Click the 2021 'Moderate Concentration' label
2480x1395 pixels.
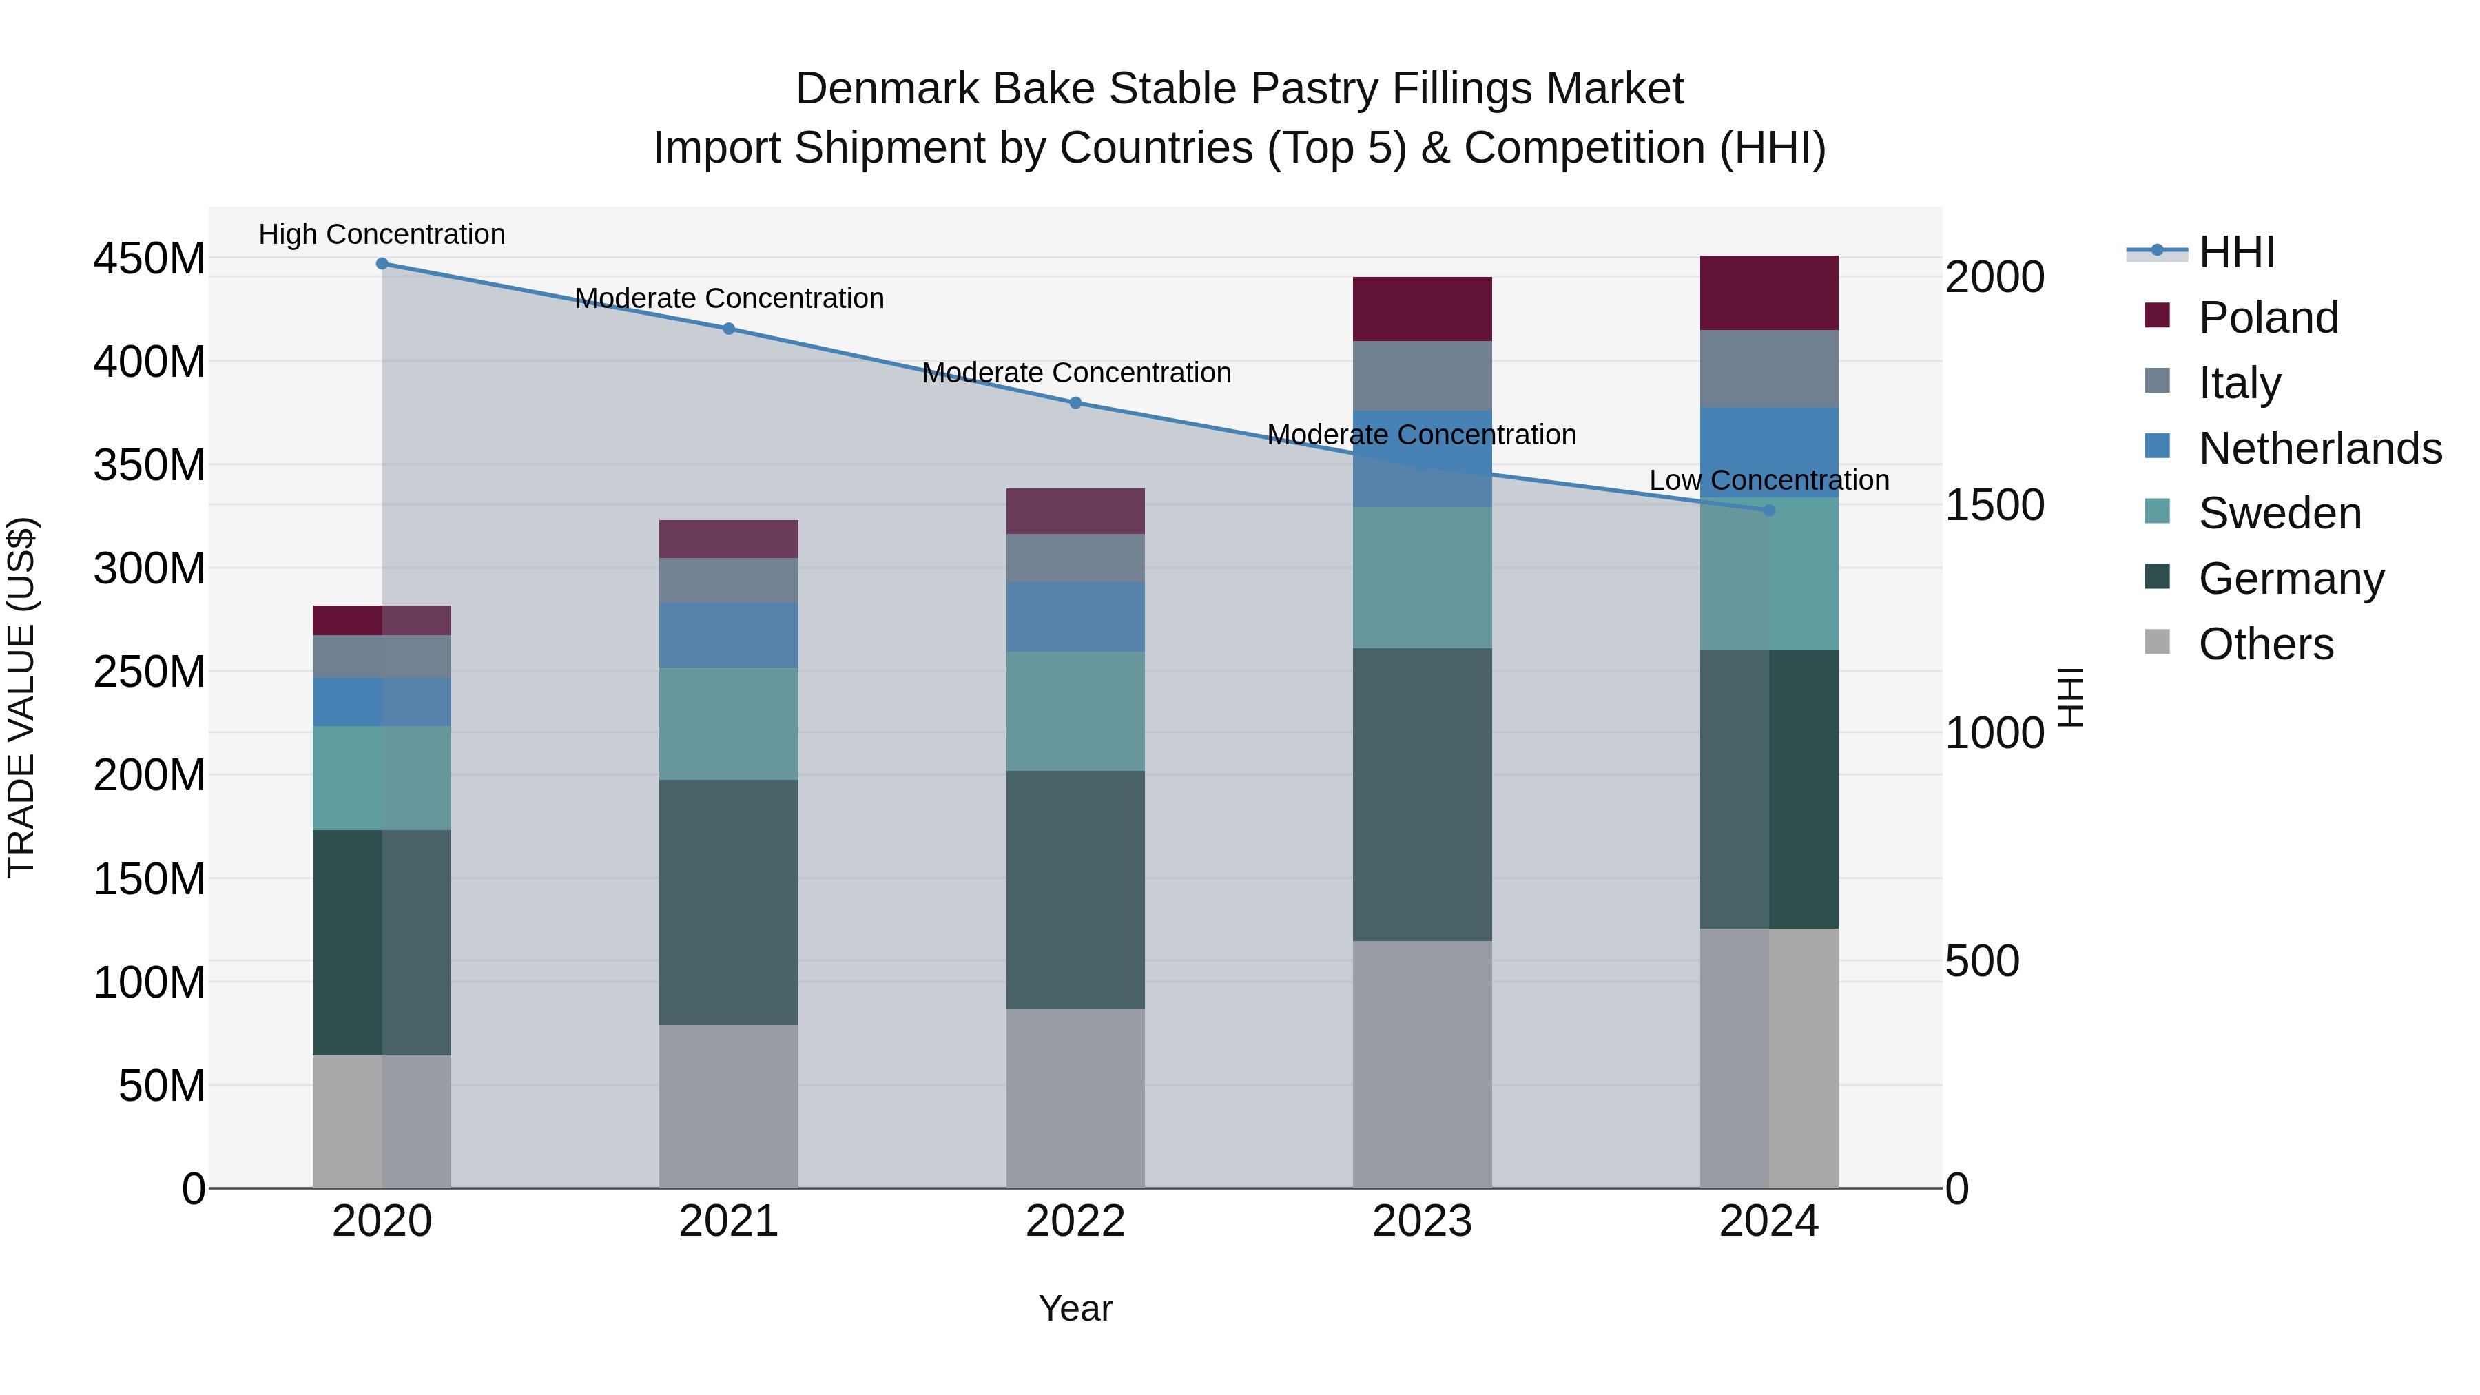[x=729, y=298]
